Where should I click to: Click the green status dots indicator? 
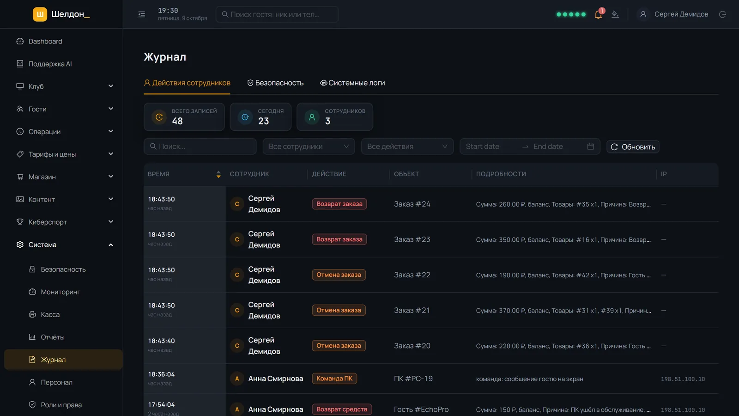[x=571, y=14]
